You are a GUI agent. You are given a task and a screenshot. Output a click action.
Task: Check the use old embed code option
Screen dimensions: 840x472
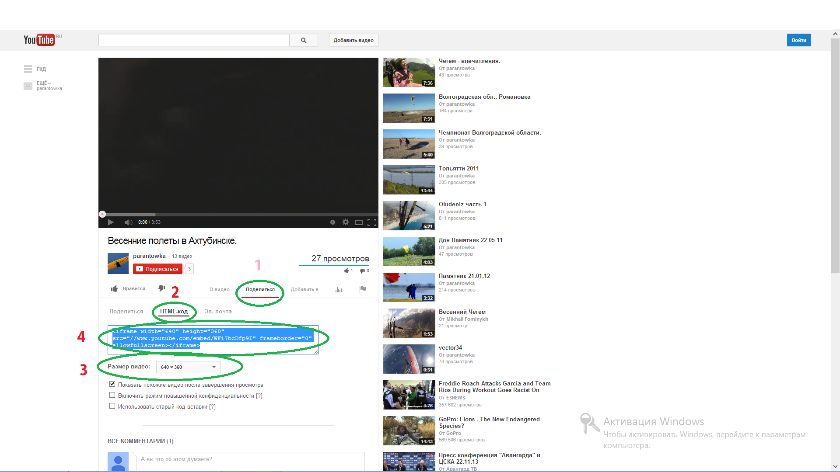112,406
